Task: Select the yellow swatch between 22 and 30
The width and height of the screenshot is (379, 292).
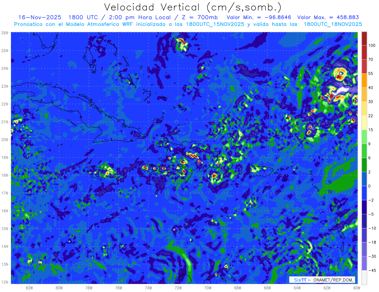Action: (364, 108)
